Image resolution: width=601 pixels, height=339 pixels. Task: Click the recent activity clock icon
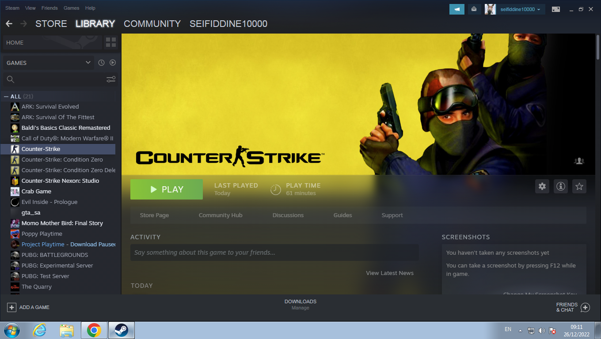point(101,63)
